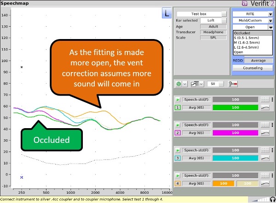Click the probe tube calibration icon
The height and width of the screenshot is (203, 276).
coord(233,84)
